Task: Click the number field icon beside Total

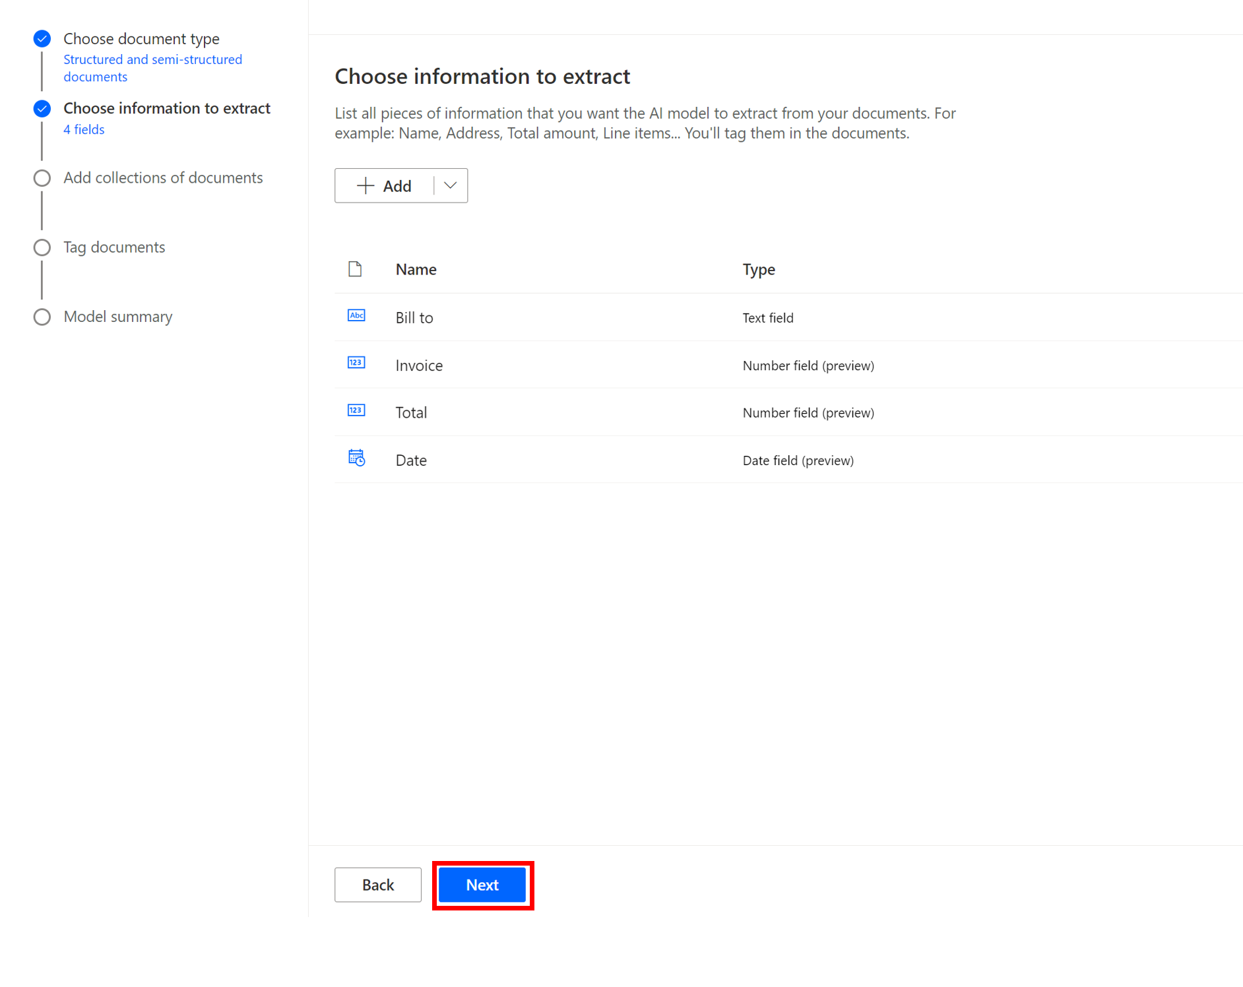Action: coord(356,410)
